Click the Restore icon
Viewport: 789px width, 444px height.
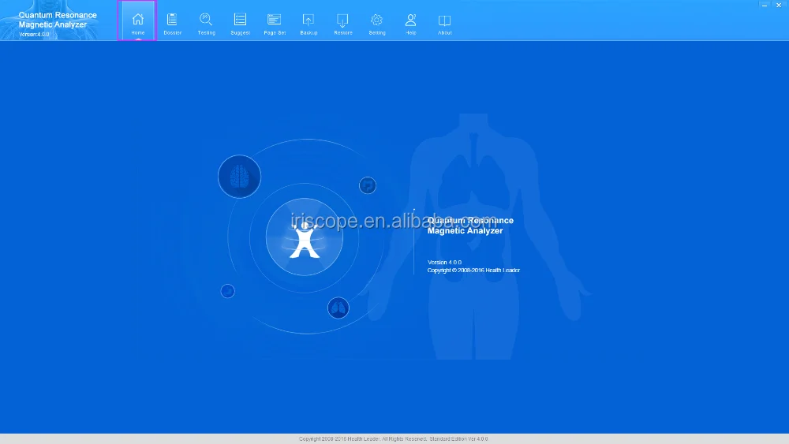point(342,21)
